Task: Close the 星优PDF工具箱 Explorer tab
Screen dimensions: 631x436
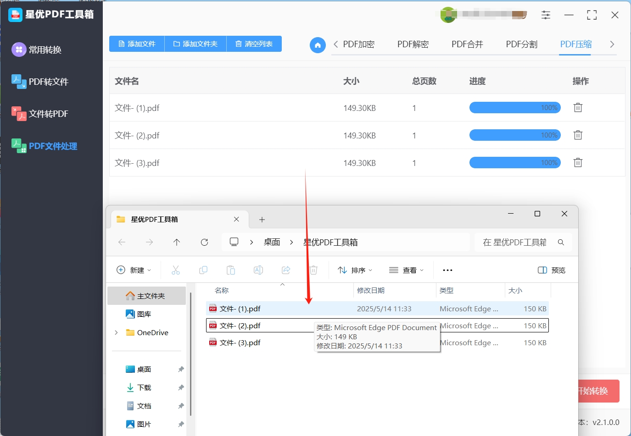Action: (236, 219)
